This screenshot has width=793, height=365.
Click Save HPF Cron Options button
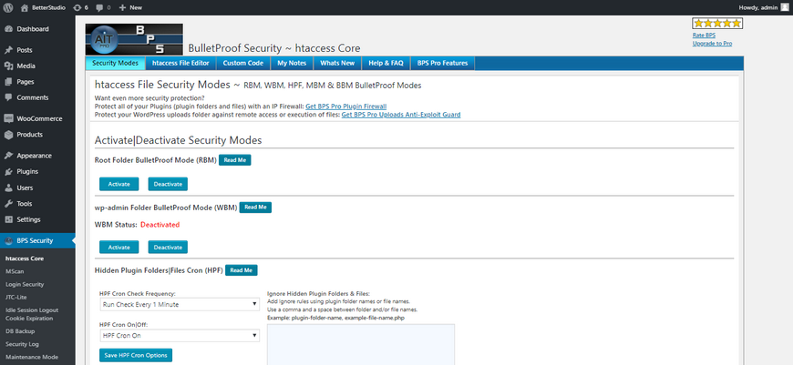click(136, 355)
